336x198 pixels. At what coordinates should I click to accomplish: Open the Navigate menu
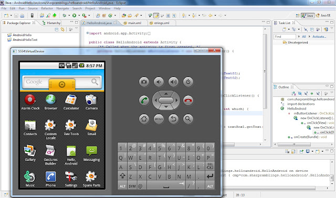pyautogui.click(x=62, y=8)
